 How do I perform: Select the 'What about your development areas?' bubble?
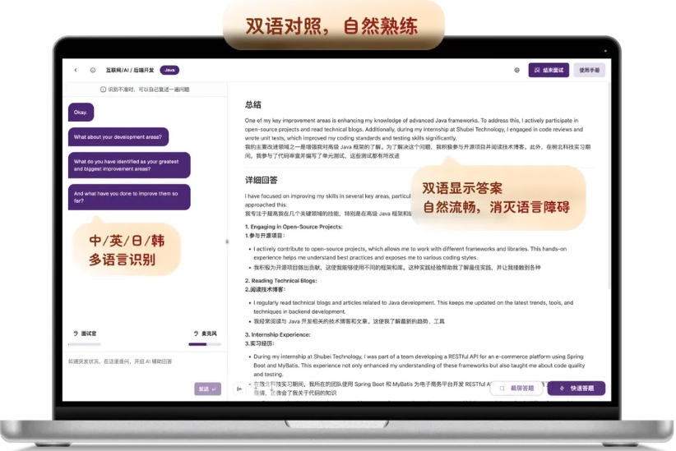pyautogui.click(x=118, y=137)
